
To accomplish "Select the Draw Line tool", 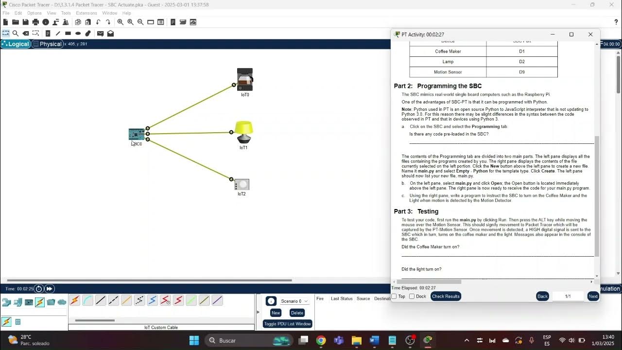I will click(x=58, y=34).
